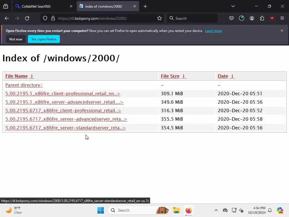Sort the listing by Date
Screen dimensions: 289x217
[x=223, y=76]
